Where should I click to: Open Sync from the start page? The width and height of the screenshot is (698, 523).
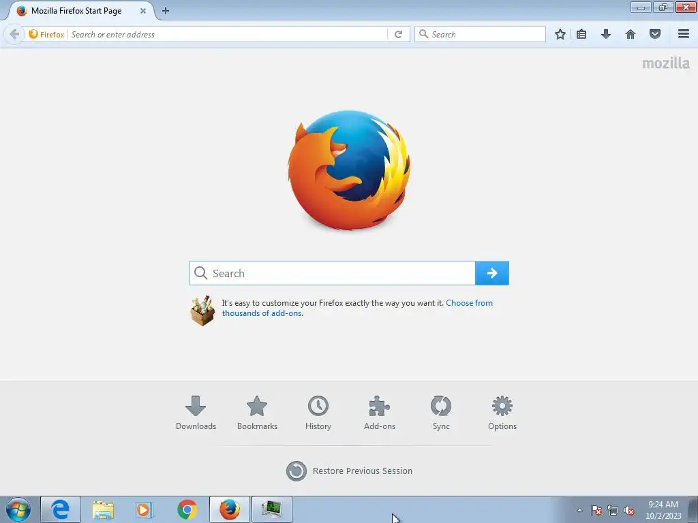[x=441, y=413]
